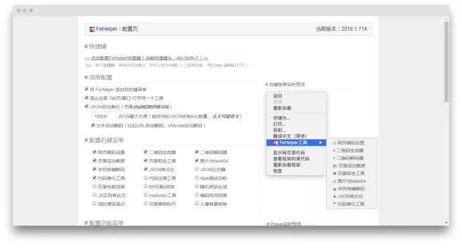Click the FeHelper title link in the header
This screenshot has height=248, width=462.
[x=106, y=29]
